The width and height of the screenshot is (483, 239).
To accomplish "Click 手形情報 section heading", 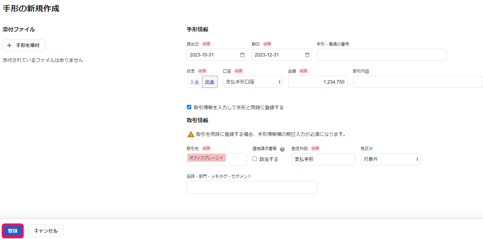I will tap(198, 29).
